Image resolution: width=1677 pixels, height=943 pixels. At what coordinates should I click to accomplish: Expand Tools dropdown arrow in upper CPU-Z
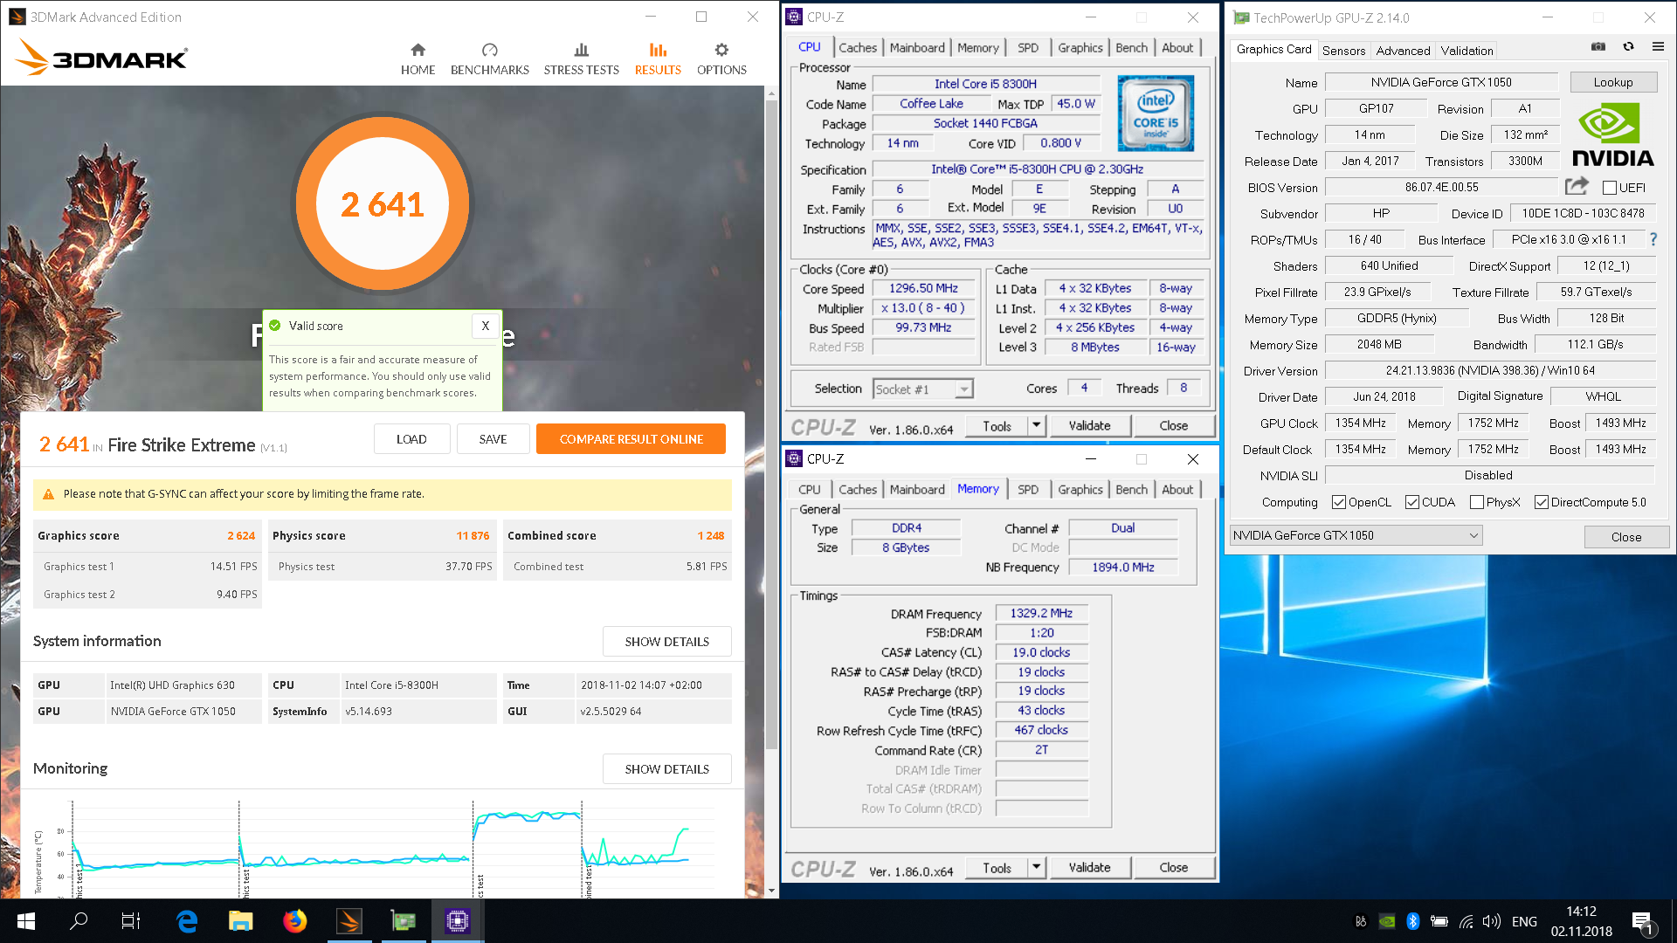pyautogui.click(x=1036, y=426)
